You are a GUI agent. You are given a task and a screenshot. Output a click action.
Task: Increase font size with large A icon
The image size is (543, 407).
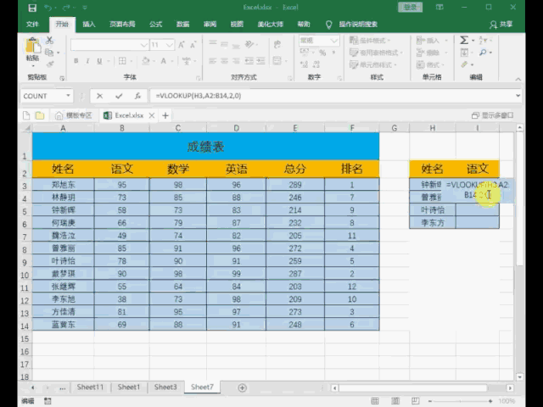tap(182, 45)
